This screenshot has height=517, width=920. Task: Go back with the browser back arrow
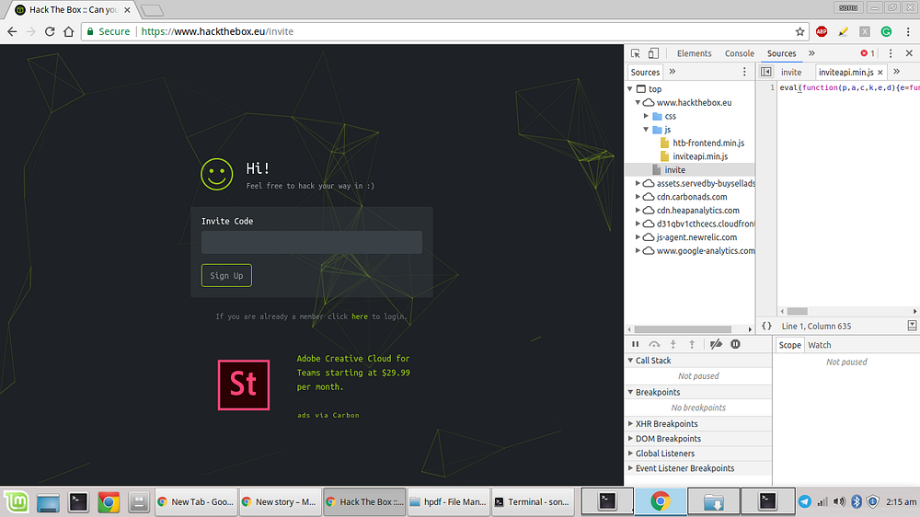[12, 31]
